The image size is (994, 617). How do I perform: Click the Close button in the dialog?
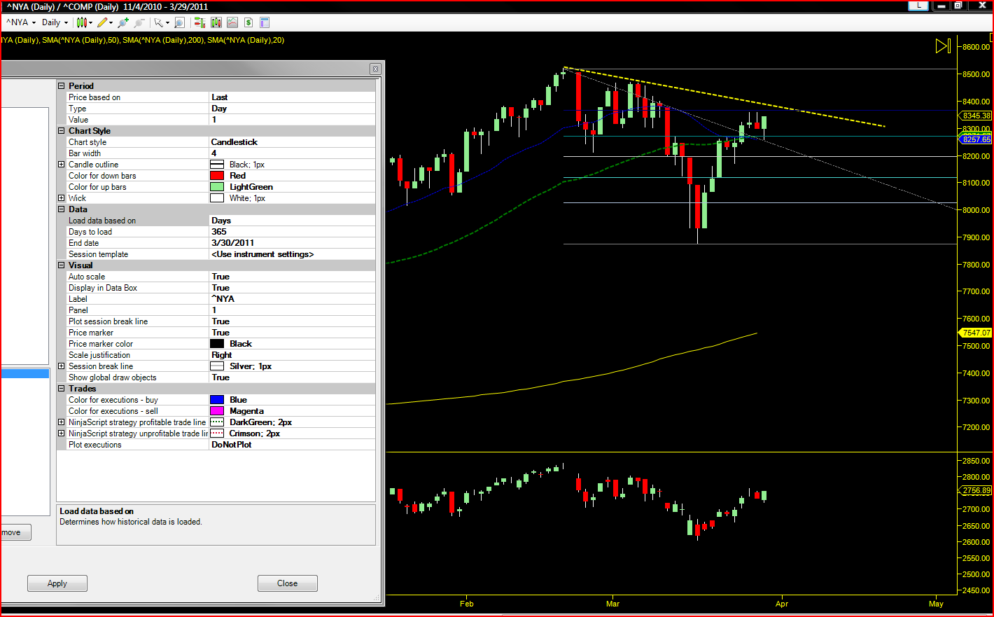287,583
